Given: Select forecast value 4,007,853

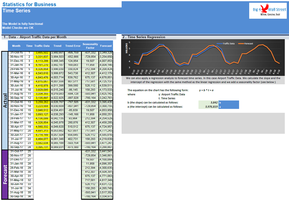Looking at the screenshot, I should (x=106, y=61).
